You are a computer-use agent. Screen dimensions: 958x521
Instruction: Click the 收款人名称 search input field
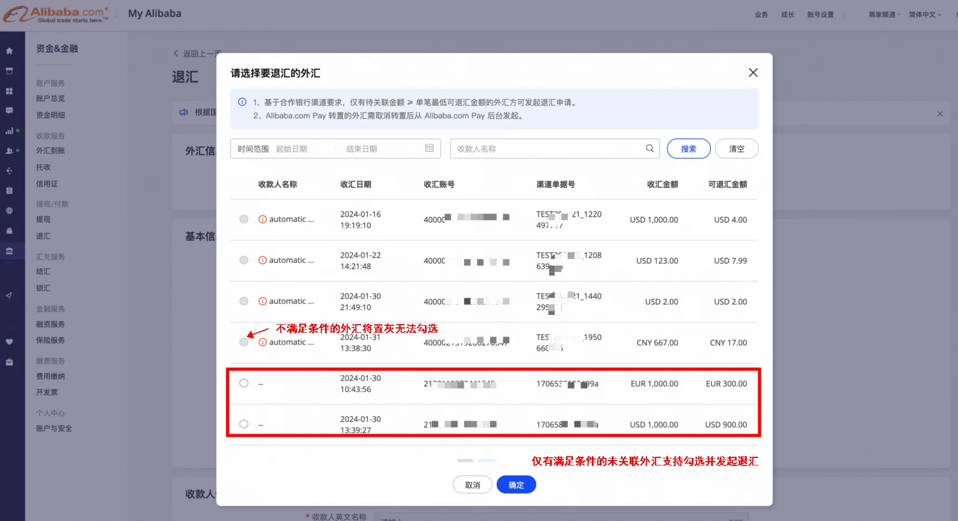tap(548, 149)
